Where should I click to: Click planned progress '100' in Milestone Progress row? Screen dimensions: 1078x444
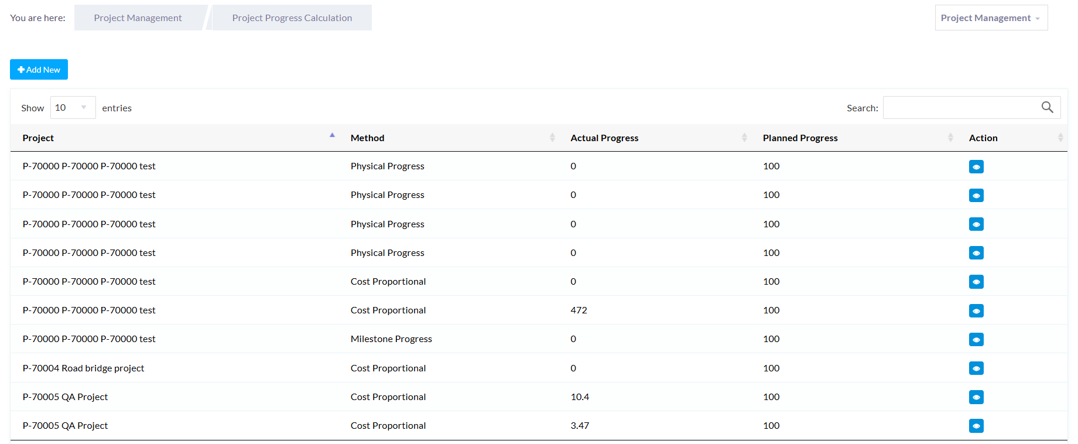771,339
